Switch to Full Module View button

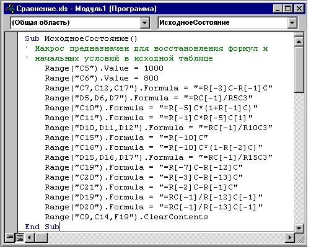[20, 238]
